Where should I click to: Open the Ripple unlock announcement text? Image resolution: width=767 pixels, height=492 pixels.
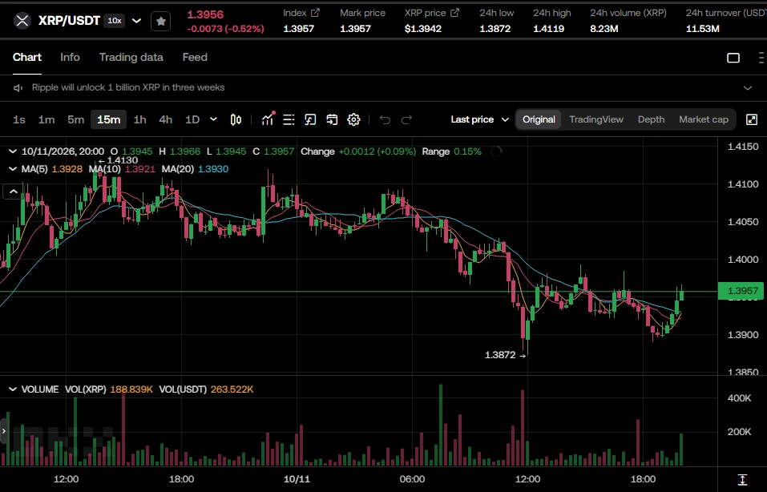pos(128,87)
